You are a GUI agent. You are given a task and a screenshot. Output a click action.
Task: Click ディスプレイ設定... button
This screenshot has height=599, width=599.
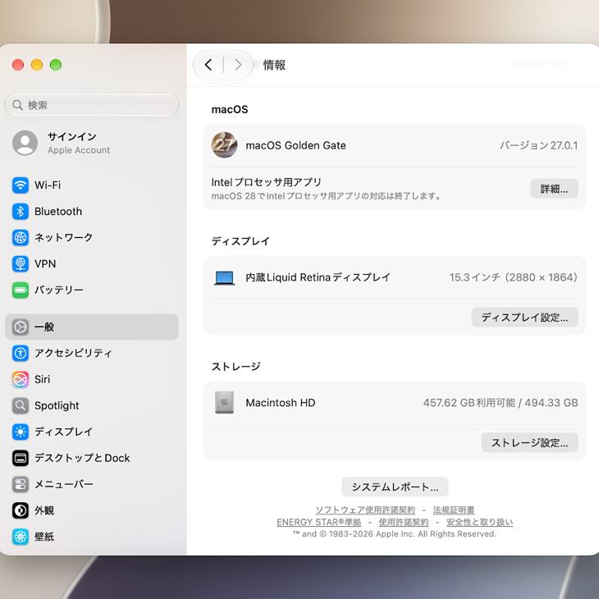(x=524, y=317)
